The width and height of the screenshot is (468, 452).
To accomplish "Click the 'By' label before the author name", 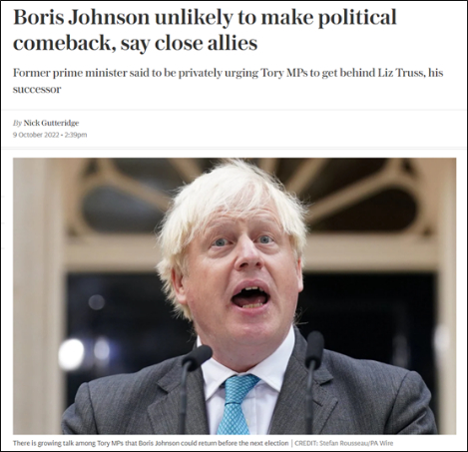I will point(17,124).
